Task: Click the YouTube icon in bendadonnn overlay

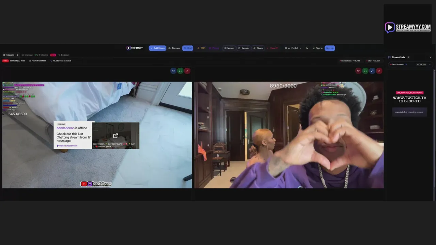Action: pos(84,184)
